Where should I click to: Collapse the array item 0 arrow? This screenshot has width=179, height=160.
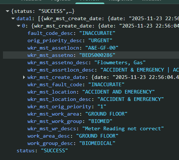pos(18,26)
